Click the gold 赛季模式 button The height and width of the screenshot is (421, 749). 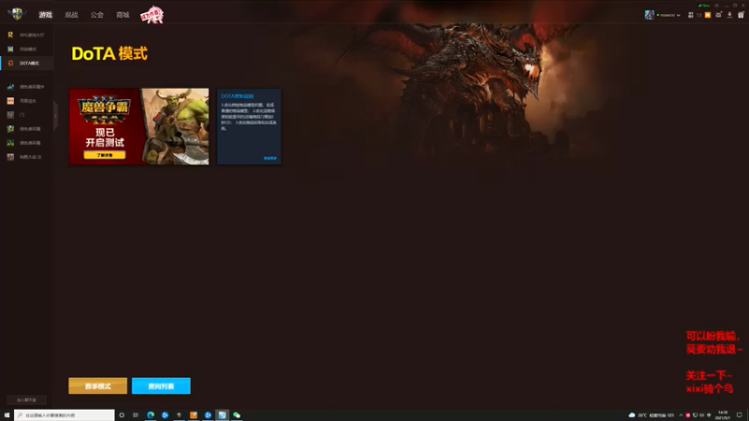[x=98, y=385]
